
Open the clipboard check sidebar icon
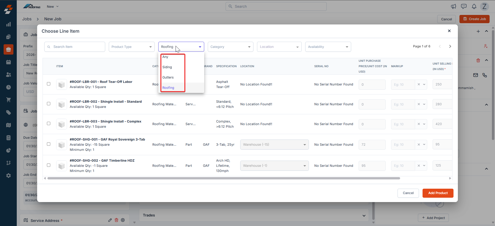click(x=9, y=37)
